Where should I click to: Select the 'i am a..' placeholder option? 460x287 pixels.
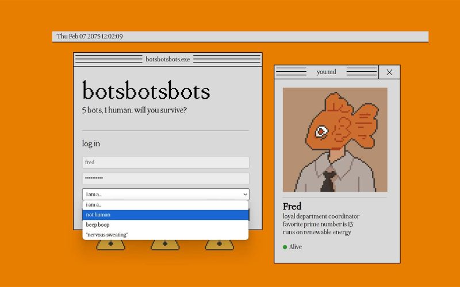166,205
